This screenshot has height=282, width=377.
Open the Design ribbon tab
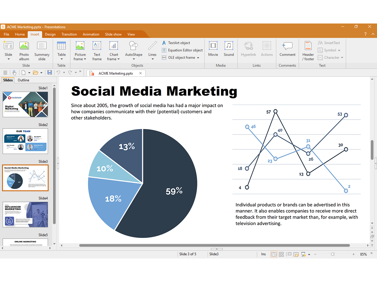tap(50, 34)
